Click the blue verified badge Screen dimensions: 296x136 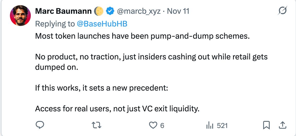click(x=110, y=11)
